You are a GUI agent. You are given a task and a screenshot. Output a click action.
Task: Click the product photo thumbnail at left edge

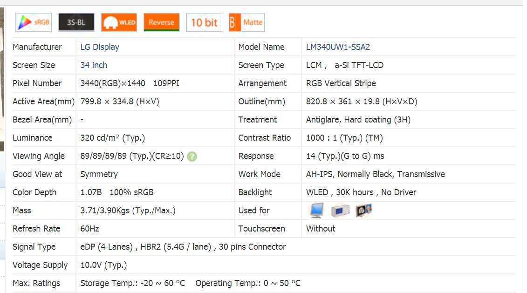coord(1,79)
